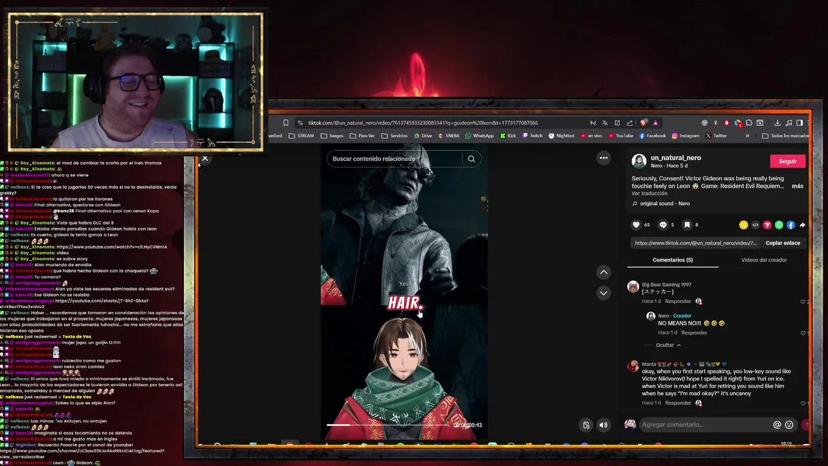Like Big Bear Gaming 1997 comment heart
This screenshot has height=466, width=828.
point(803,302)
